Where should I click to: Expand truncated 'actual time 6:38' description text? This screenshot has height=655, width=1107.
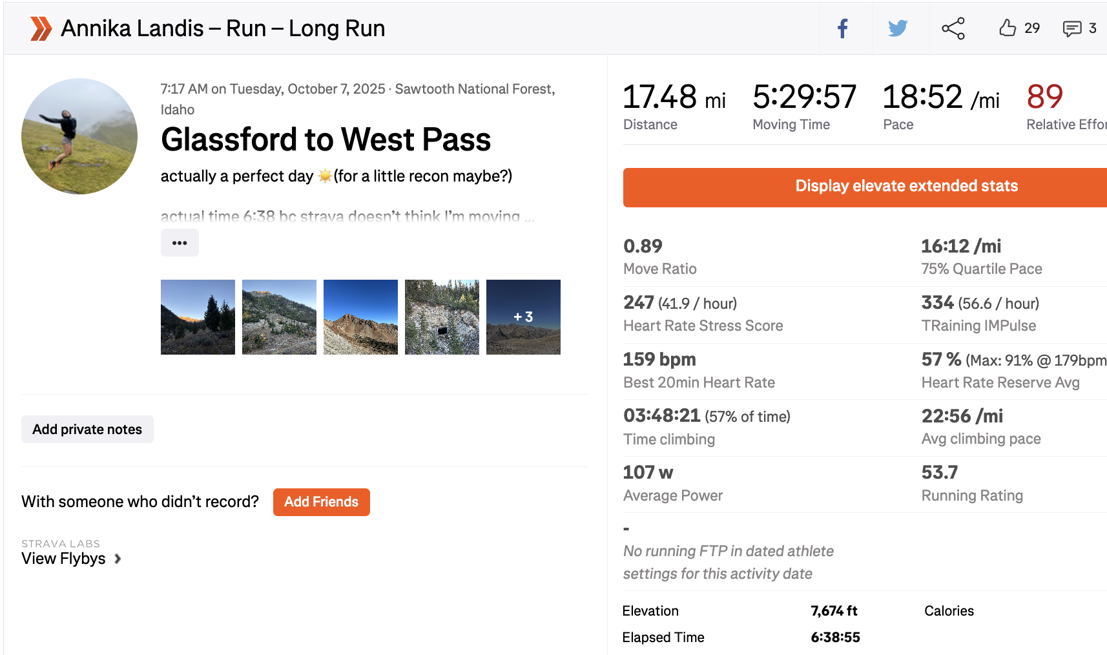click(x=347, y=216)
